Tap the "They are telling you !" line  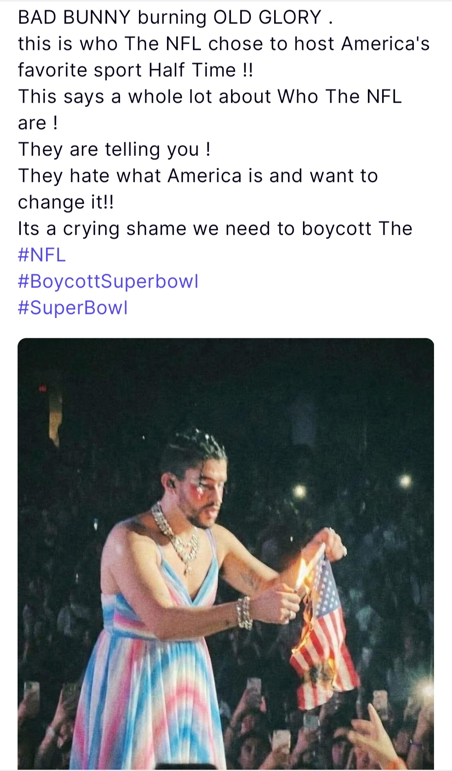(114, 149)
